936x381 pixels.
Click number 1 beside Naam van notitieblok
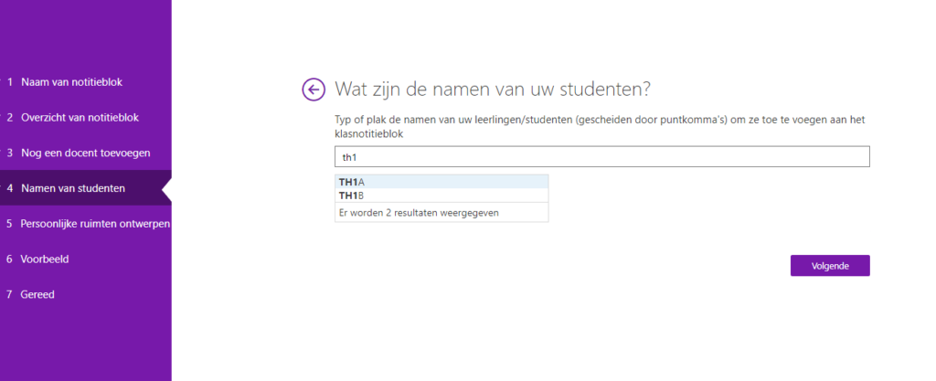pos(10,82)
